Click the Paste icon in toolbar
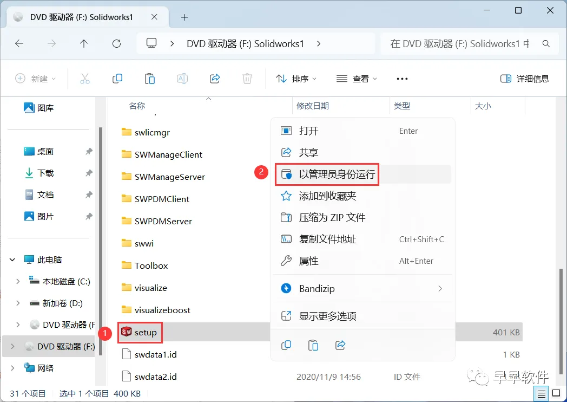The image size is (567, 402). [150, 79]
